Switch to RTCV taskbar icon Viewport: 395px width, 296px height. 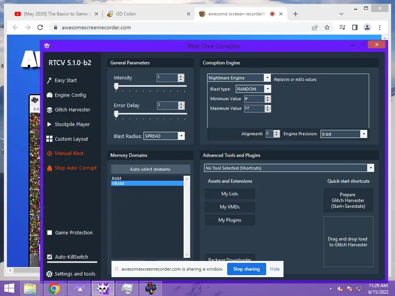tap(103, 288)
